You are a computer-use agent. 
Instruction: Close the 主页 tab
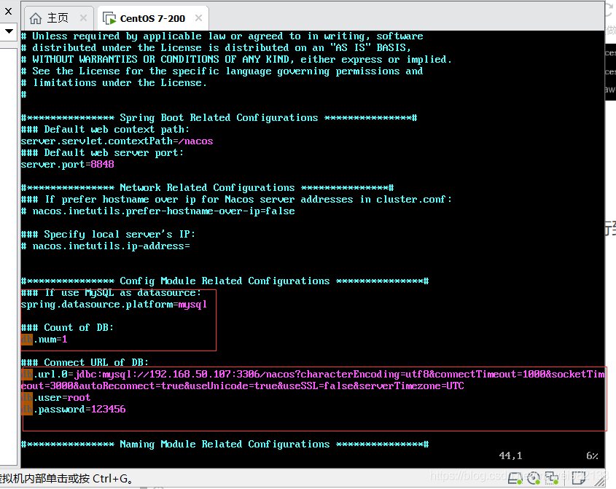click(83, 17)
